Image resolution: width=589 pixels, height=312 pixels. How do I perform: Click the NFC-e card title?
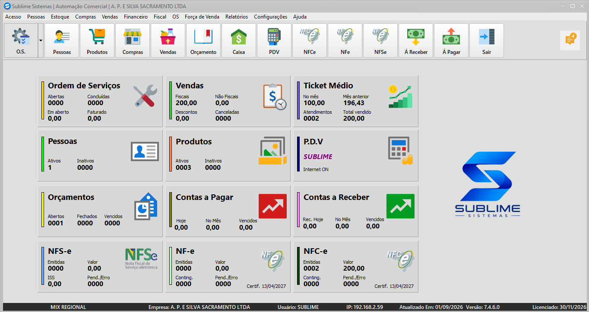[x=315, y=251]
